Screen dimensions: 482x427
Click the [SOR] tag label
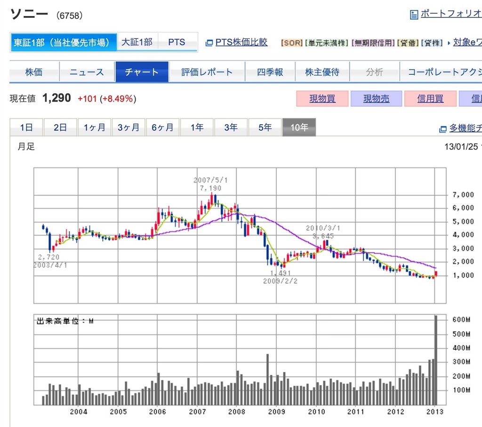(292, 43)
